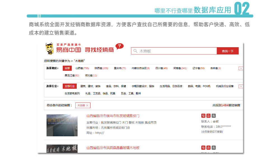
Task: Choose the 五金、工具、配件 industry
Action: 131,94
